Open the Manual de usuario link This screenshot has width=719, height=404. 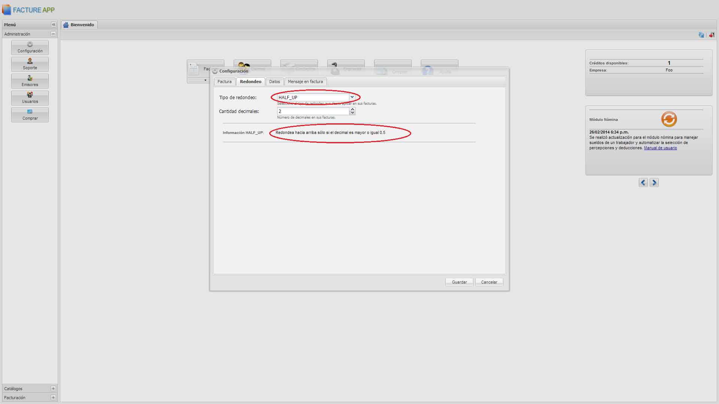[x=660, y=148]
